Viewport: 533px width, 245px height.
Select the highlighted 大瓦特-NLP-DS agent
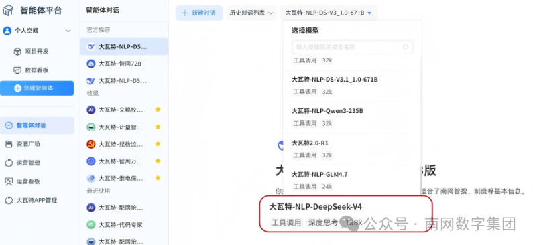(124, 46)
